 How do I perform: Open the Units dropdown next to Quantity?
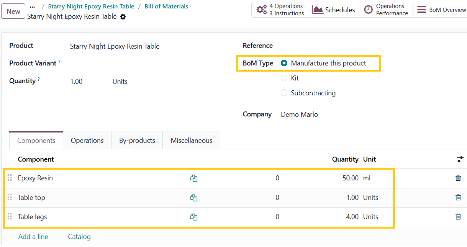(120, 82)
